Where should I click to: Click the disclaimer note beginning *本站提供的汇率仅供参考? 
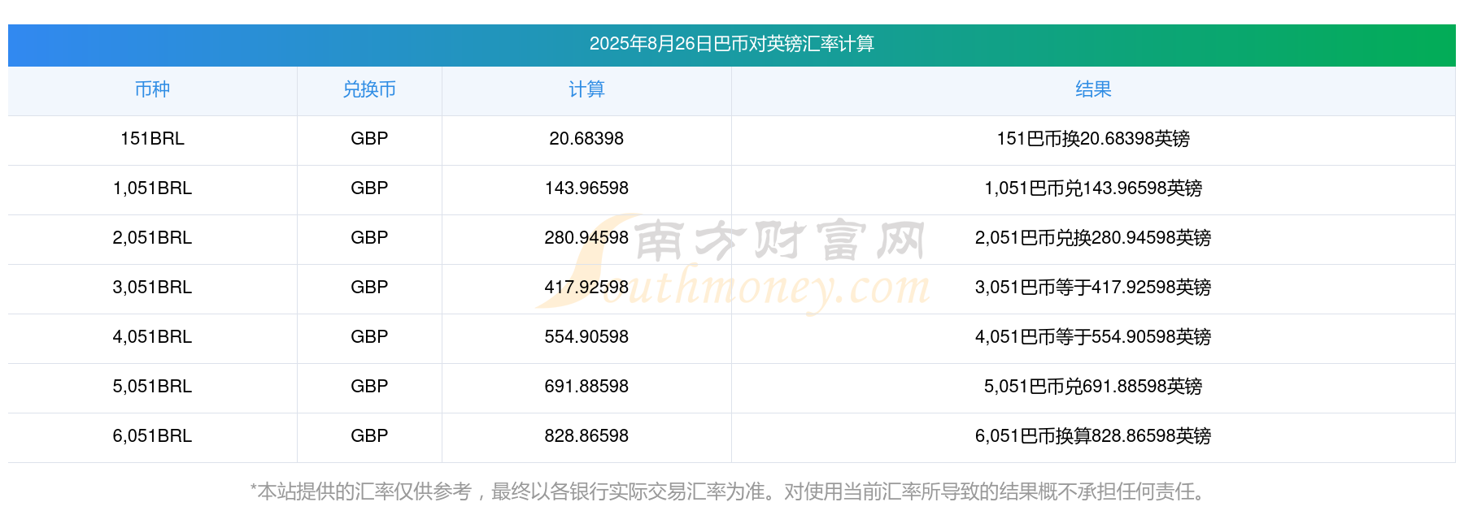pyautogui.click(x=731, y=492)
